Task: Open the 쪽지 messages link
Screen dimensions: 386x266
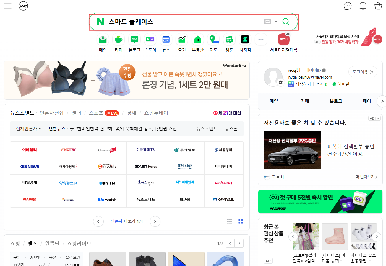Action: click(x=322, y=84)
